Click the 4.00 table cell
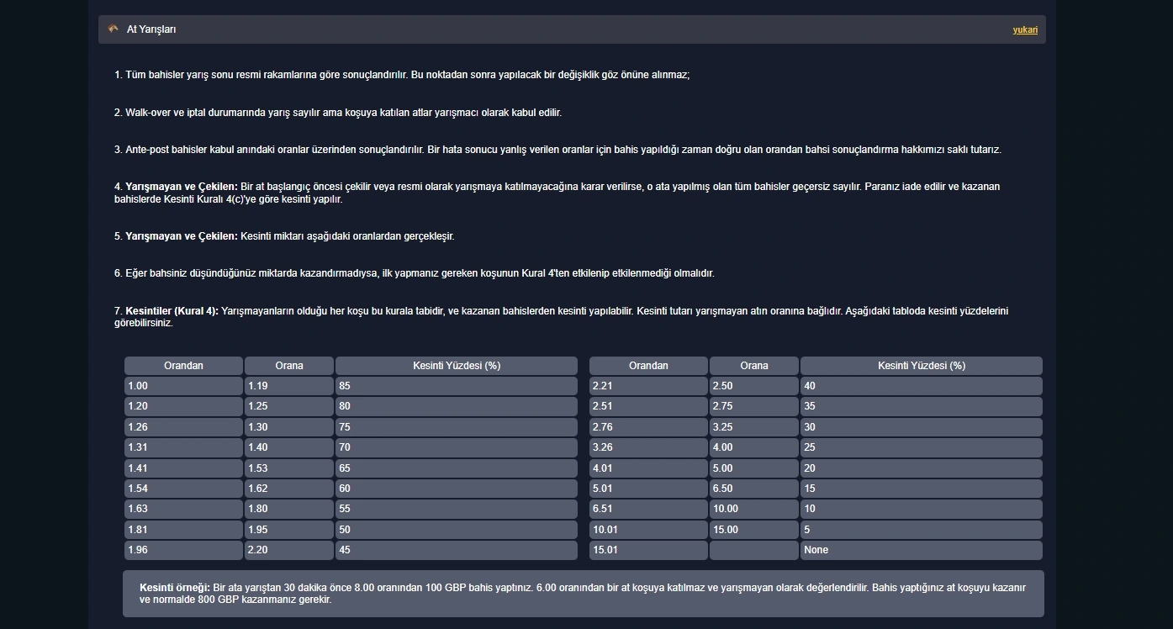This screenshot has height=629, width=1173. [754, 447]
